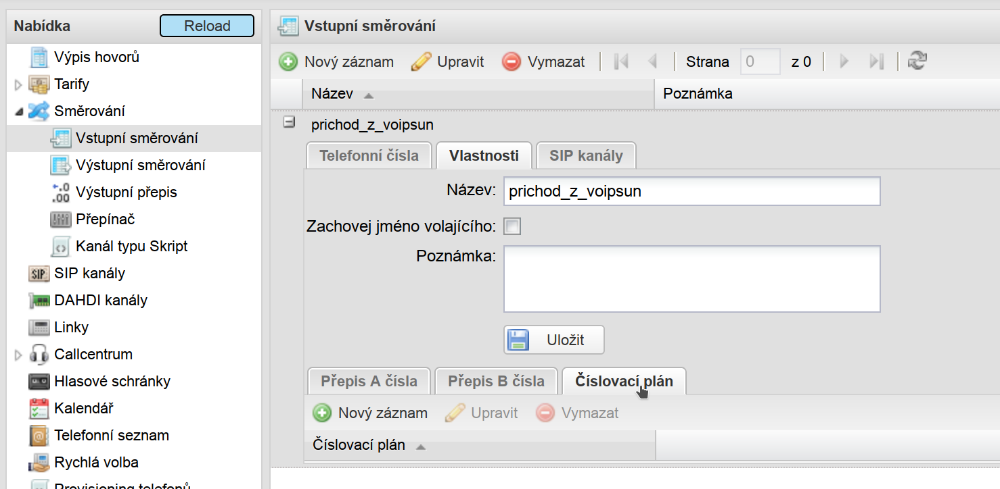Screen dimensions: 1000x489
Task: Click into the Poznámka text area
Action: click(691, 279)
